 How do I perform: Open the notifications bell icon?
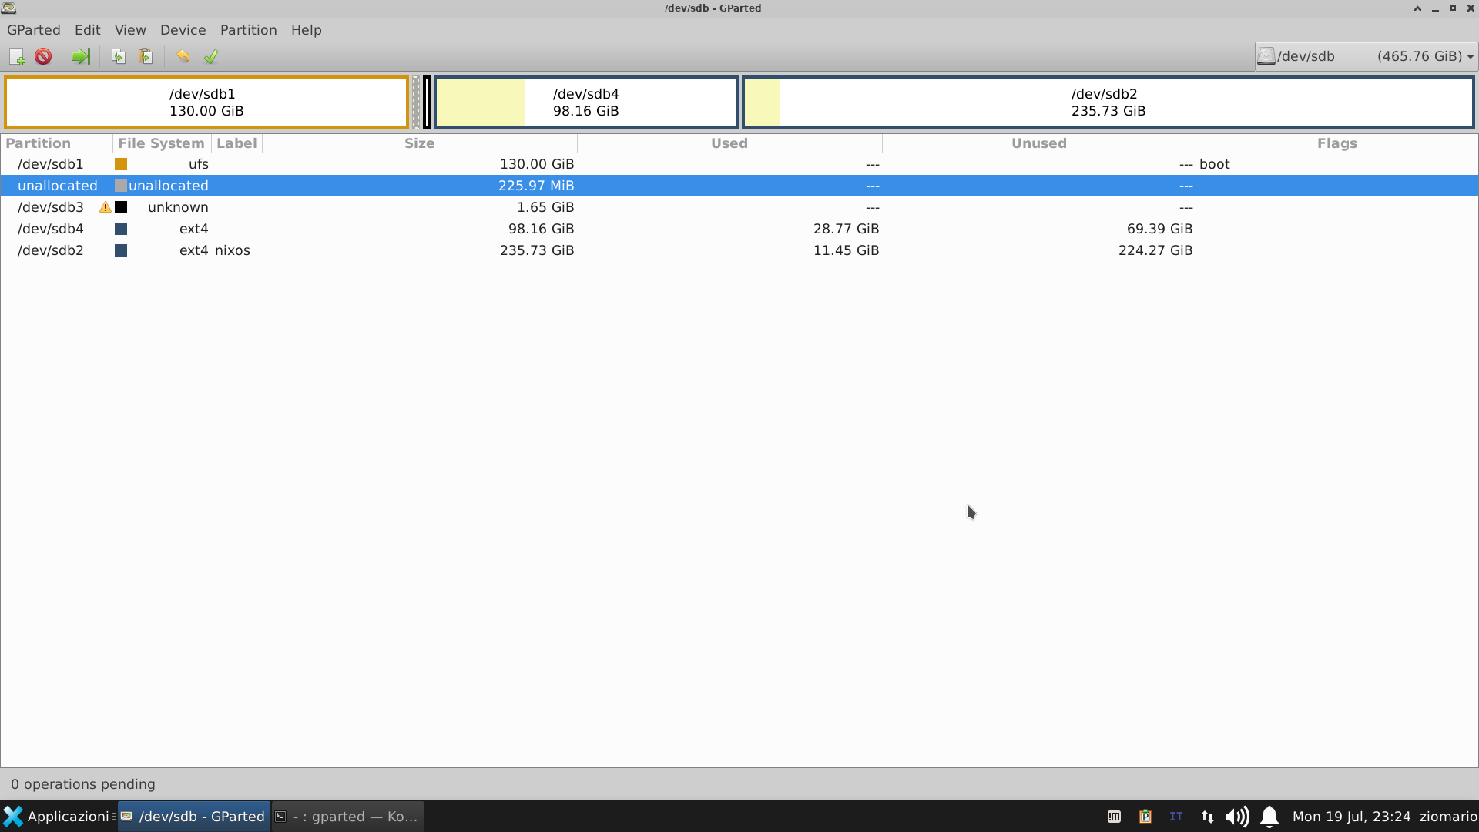click(x=1269, y=817)
